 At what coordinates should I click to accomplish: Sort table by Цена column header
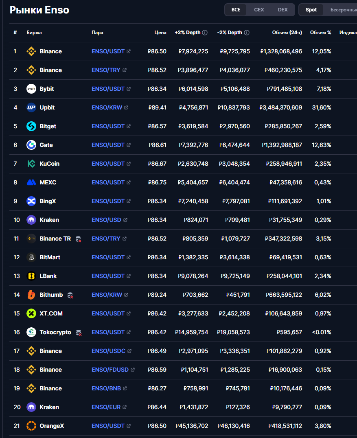pyautogui.click(x=160, y=33)
